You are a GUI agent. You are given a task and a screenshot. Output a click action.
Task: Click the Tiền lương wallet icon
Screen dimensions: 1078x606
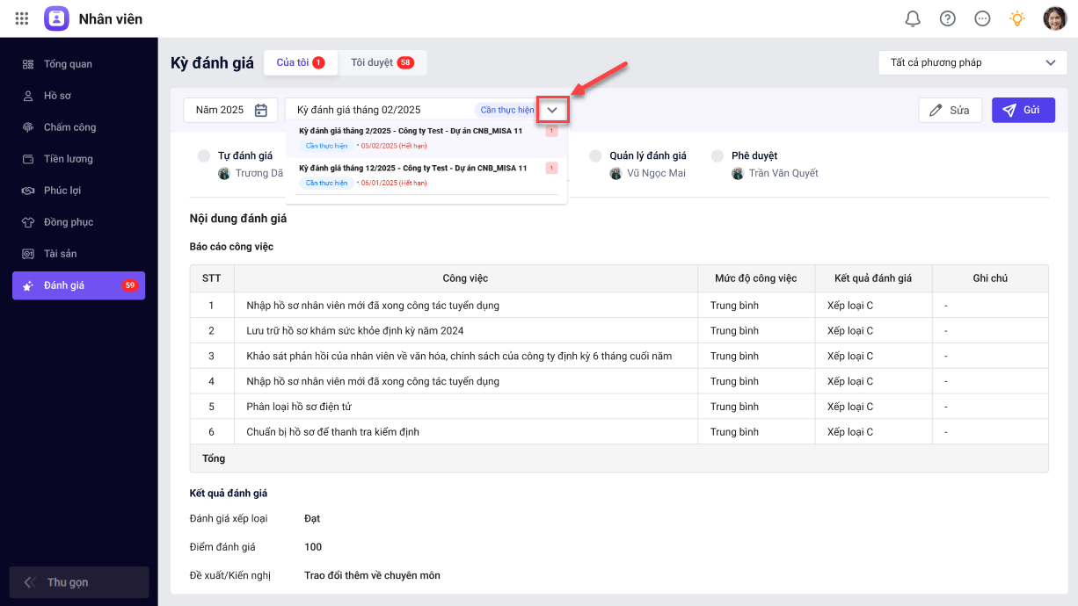[x=28, y=159]
